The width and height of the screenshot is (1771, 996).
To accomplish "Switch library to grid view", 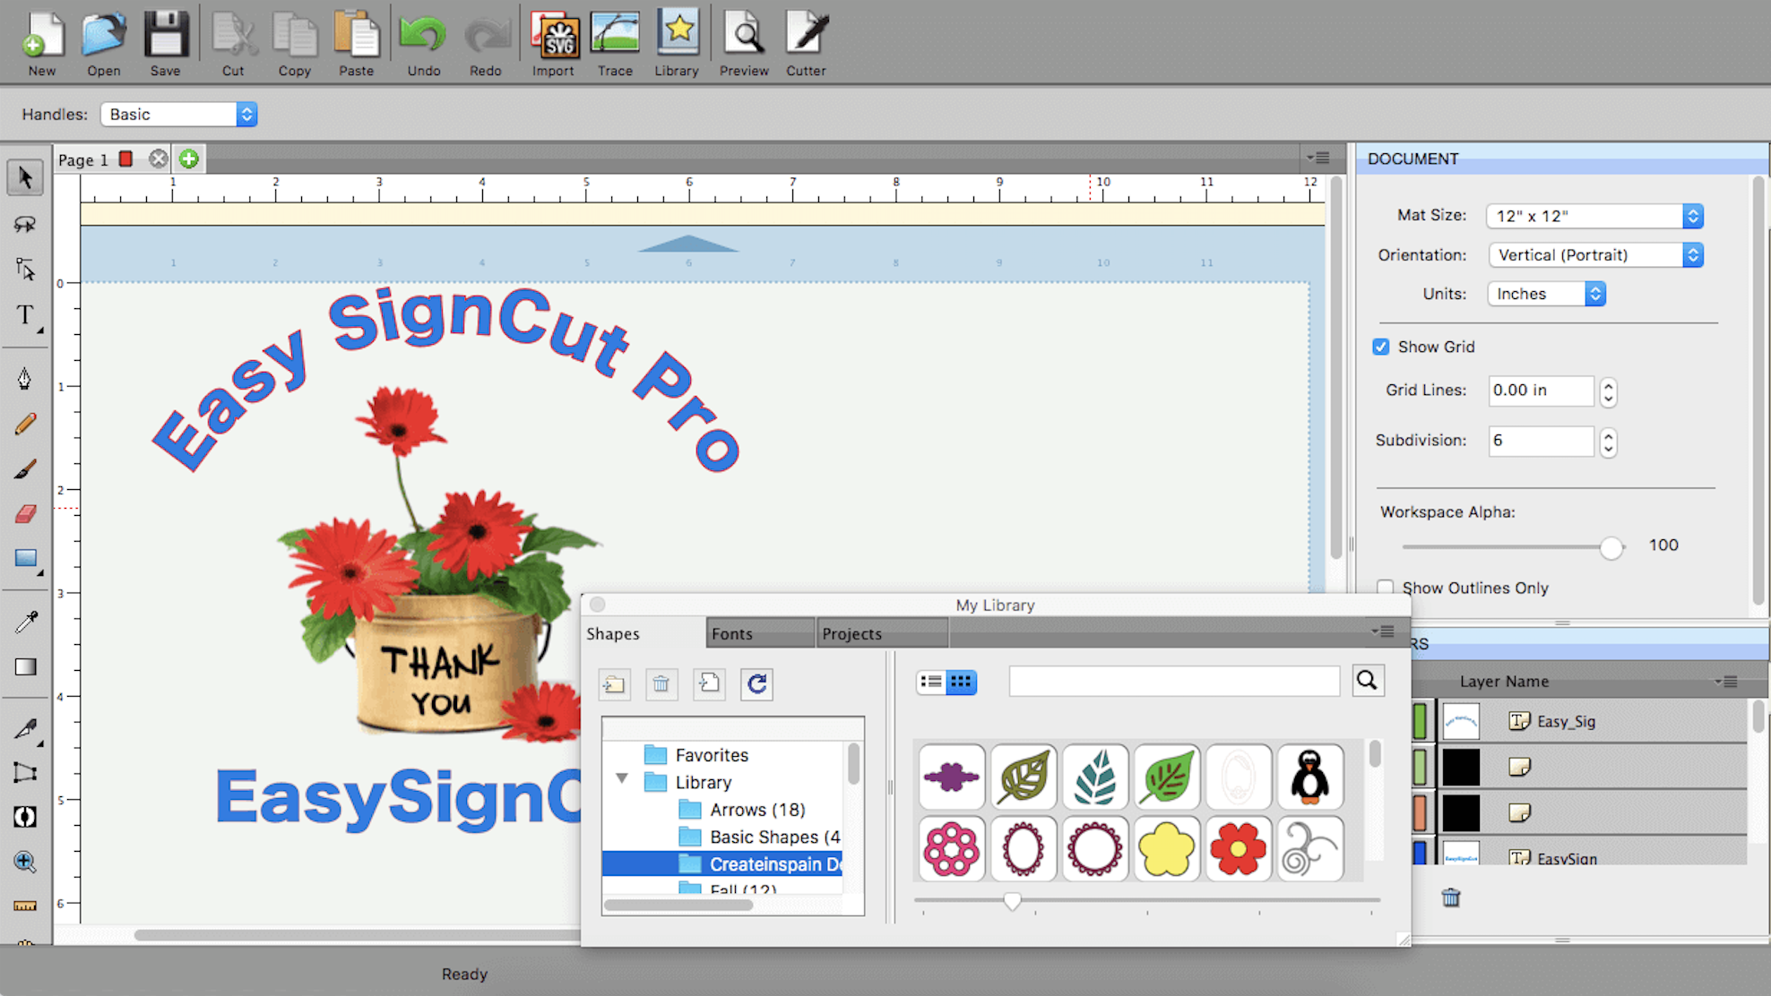I will pos(962,683).
